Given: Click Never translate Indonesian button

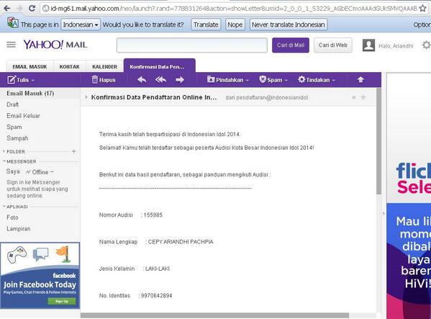Looking at the screenshot, I should point(289,24).
